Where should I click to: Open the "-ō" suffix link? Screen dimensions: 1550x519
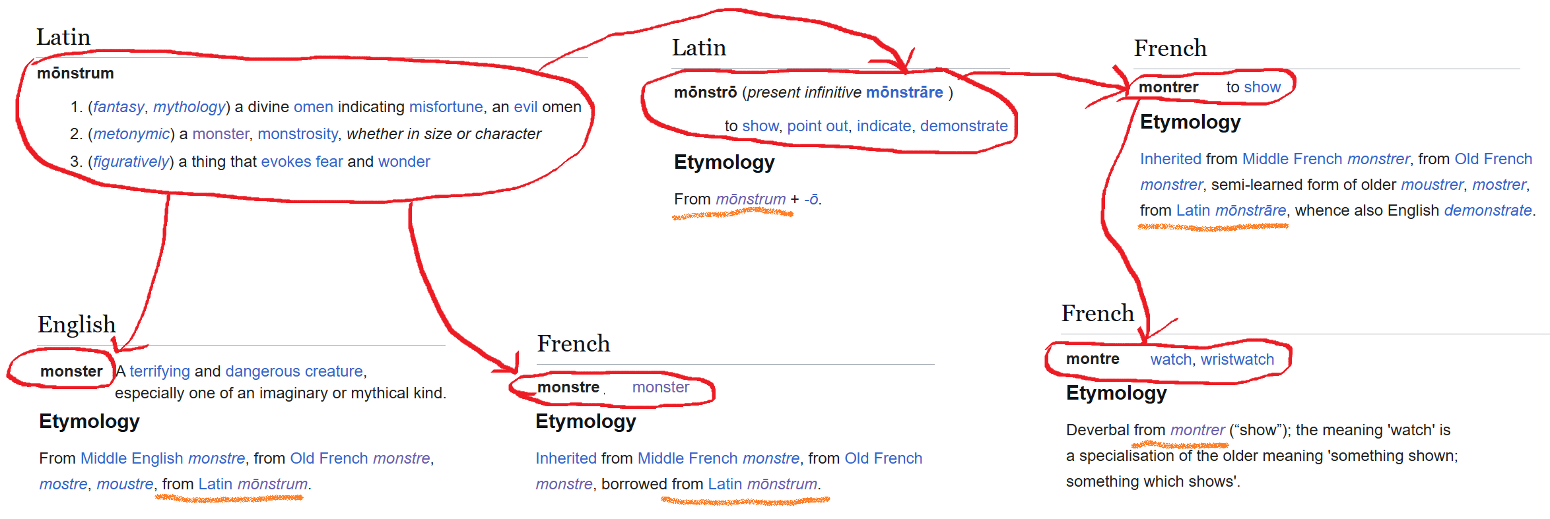(x=811, y=199)
